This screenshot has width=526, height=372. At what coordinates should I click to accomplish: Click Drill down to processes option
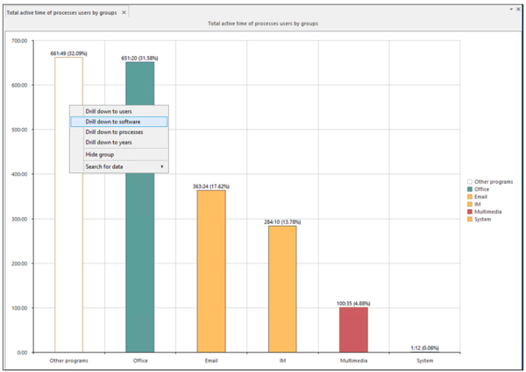114,132
